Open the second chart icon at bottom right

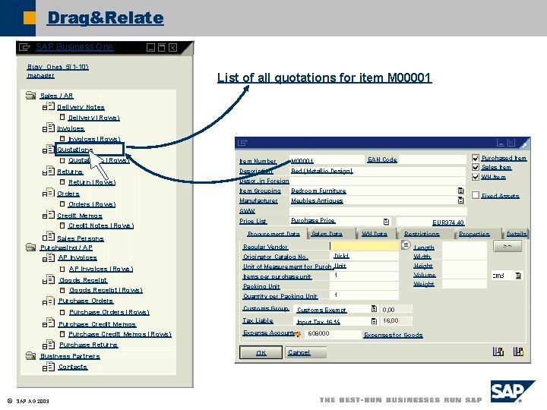point(518,352)
